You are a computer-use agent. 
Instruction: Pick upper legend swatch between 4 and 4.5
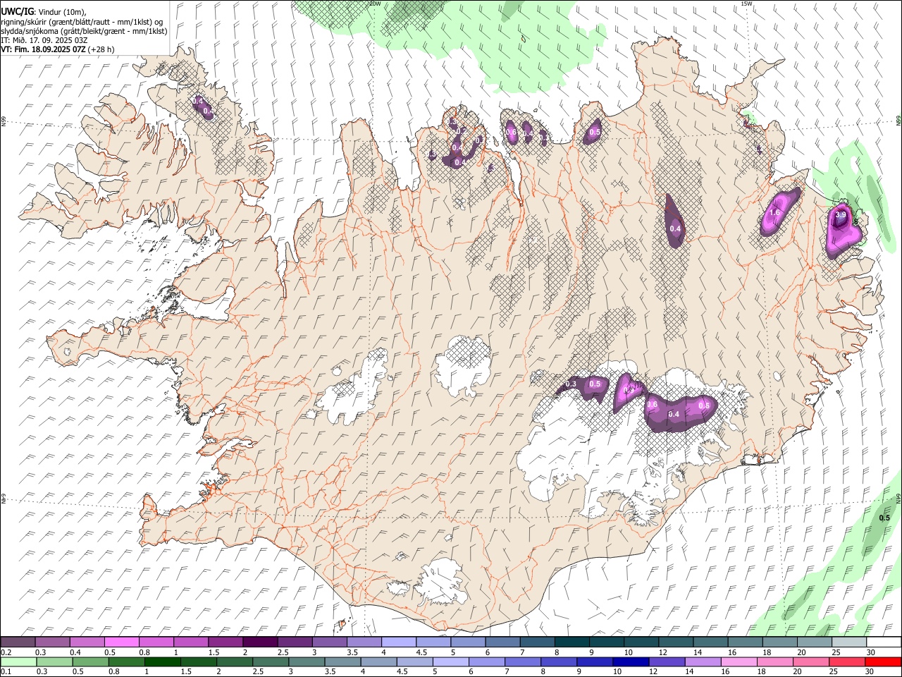point(399,642)
